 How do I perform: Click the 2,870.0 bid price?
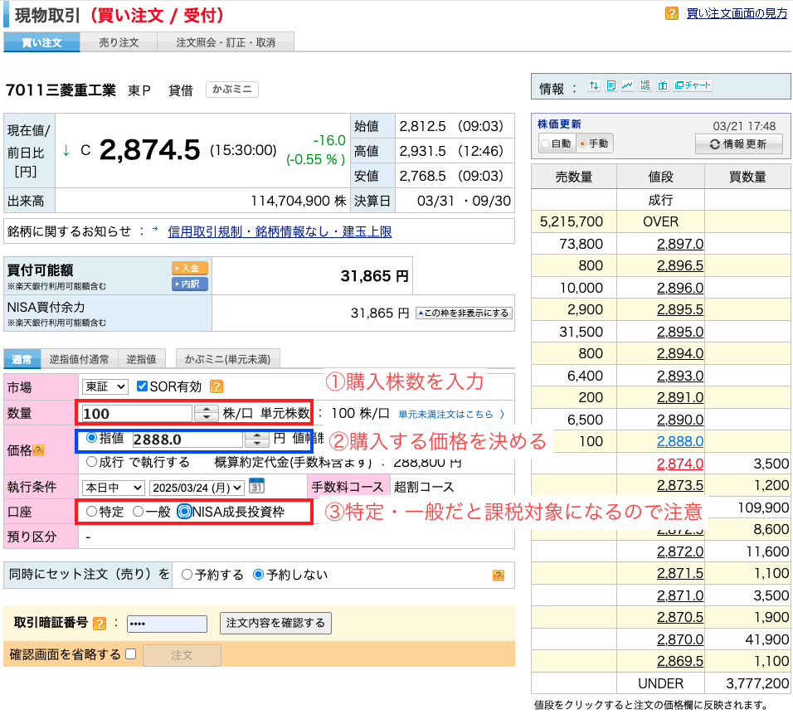pyautogui.click(x=680, y=640)
